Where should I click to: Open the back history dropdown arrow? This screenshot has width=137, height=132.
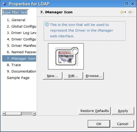[125, 12]
